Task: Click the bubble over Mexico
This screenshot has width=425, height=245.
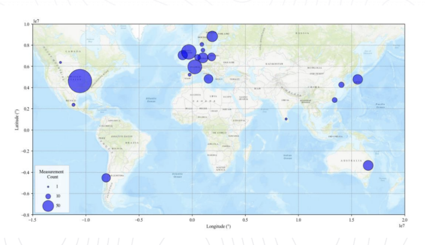Action: [x=73, y=105]
